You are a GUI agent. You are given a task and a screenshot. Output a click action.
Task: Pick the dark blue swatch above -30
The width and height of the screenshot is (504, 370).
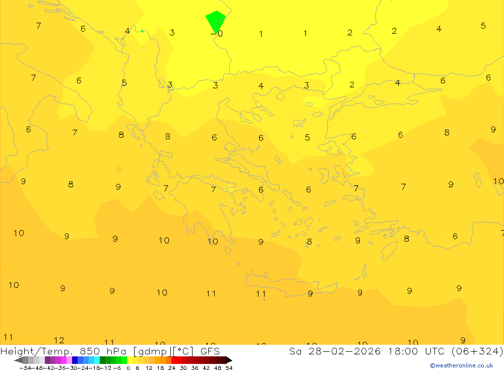point(75,360)
